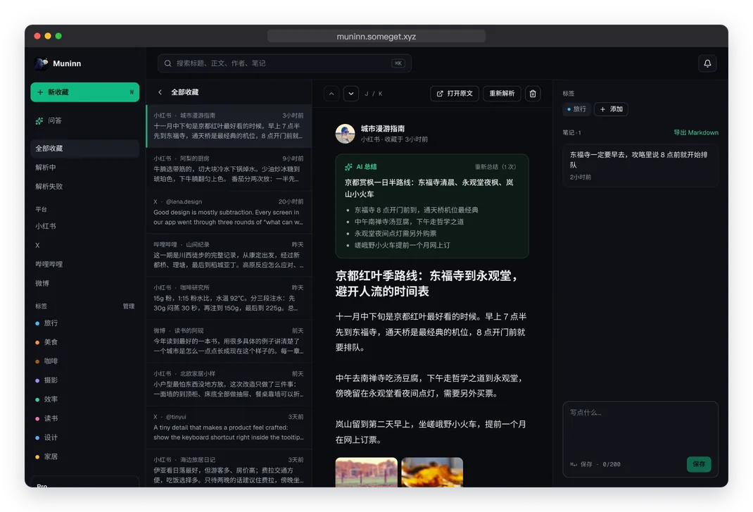
Task: Open the 城市漫游指南 list entry
Action: pyautogui.click(x=229, y=126)
